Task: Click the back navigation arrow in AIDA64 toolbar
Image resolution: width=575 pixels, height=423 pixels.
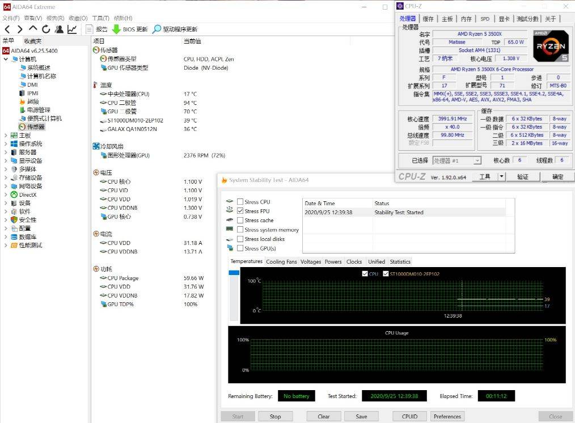Action: click(7, 29)
